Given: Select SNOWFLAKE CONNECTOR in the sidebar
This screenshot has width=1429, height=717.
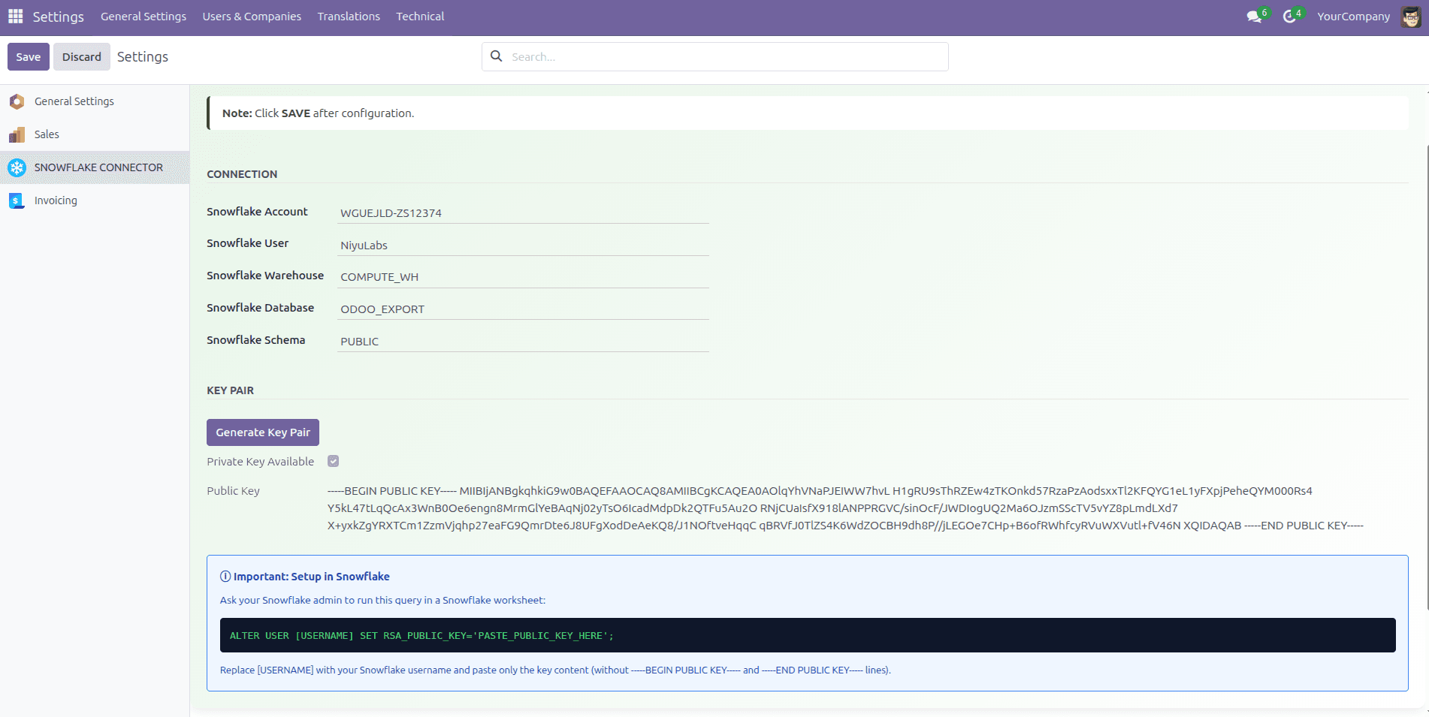Looking at the screenshot, I should coord(95,167).
